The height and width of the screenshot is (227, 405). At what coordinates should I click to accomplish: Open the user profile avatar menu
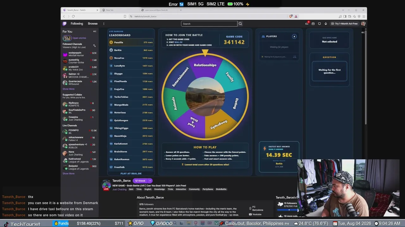363,24
